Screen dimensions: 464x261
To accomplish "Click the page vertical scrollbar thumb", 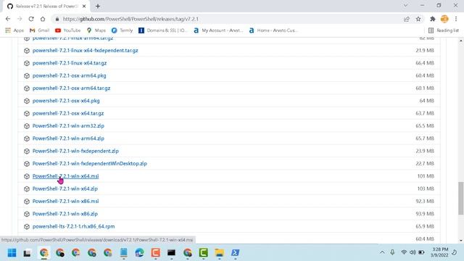I will (461, 198).
